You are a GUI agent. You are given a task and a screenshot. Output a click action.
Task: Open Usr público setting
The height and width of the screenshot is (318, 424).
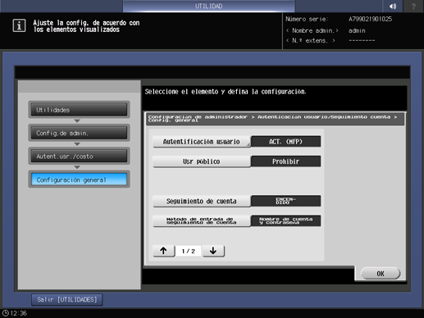pyautogui.click(x=202, y=161)
